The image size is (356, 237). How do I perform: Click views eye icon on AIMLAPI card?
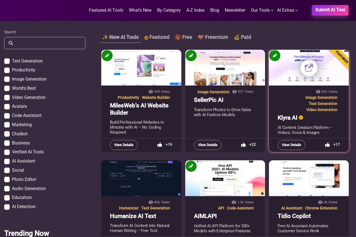[234, 202]
